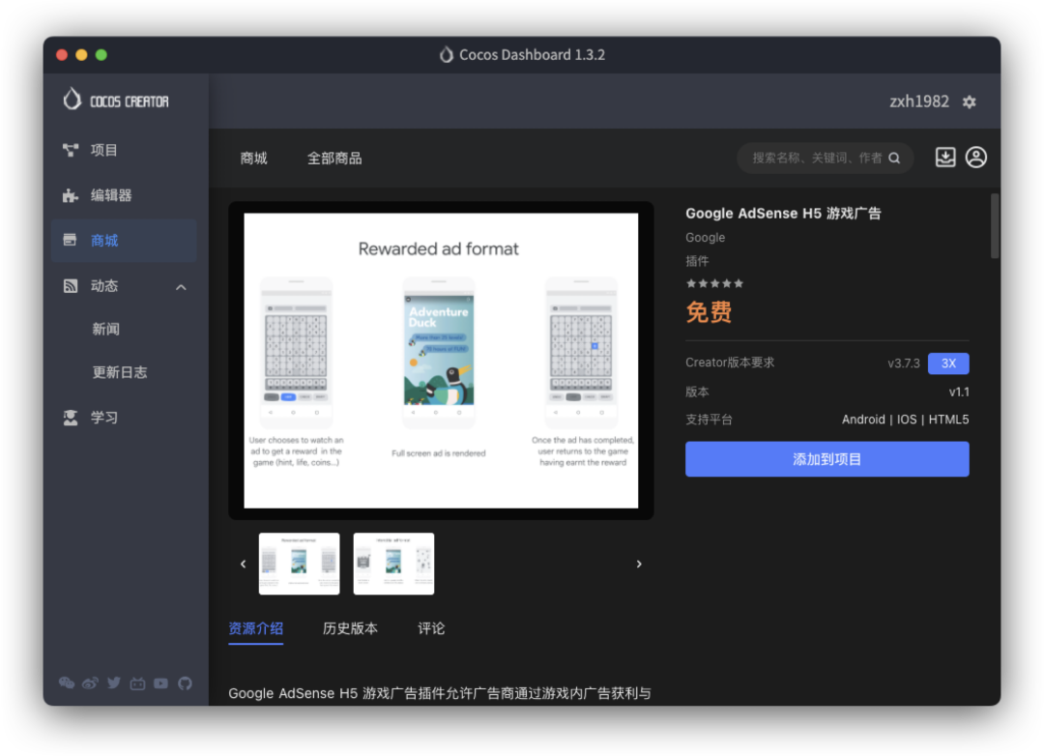Open the user account profile icon

(976, 158)
